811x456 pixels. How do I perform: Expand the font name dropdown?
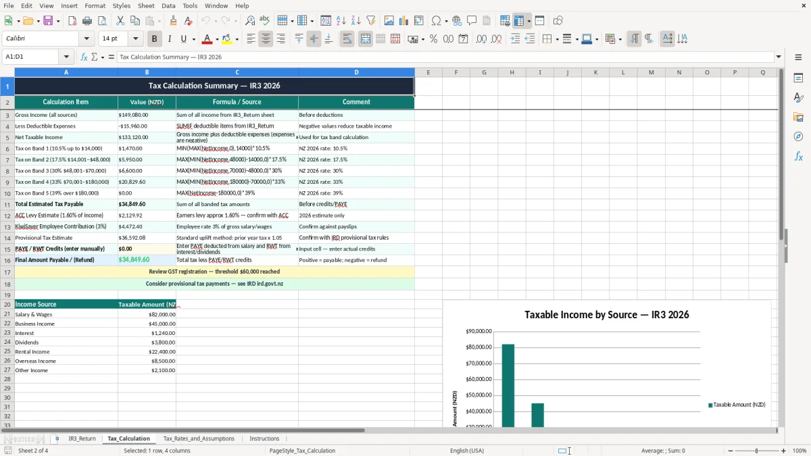point(87,39)
